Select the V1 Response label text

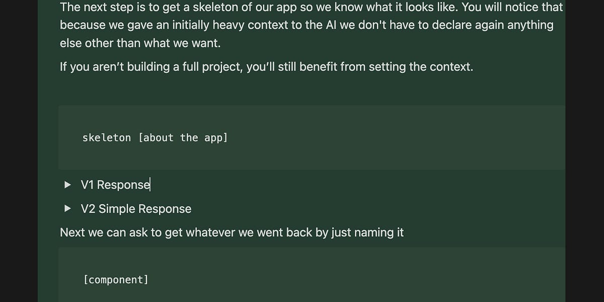tap(115, 184)
